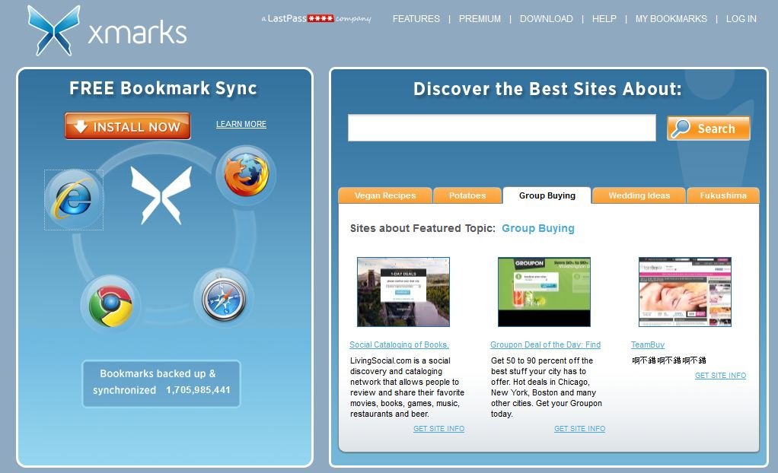
Task: Get site info for LivingSocial
Action: tap(439, 428)
